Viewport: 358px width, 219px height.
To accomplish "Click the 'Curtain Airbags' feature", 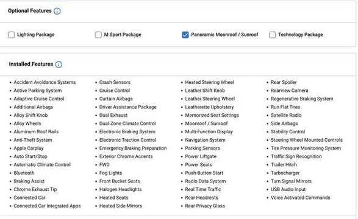I will pyautogui.click(x=116, y=99).
